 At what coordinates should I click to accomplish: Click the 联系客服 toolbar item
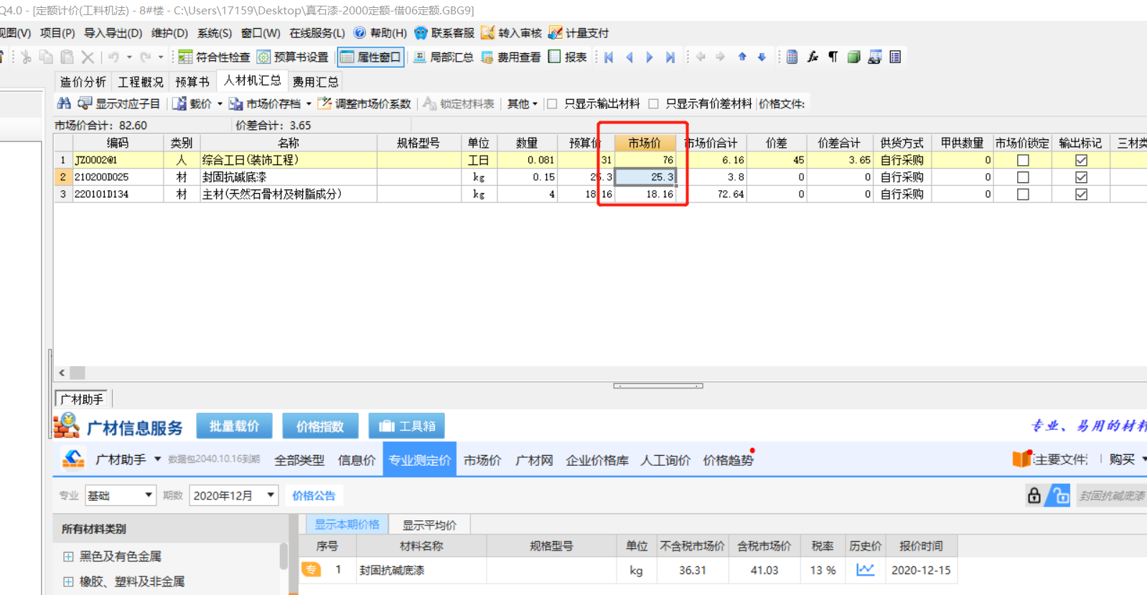pos(444,33)
